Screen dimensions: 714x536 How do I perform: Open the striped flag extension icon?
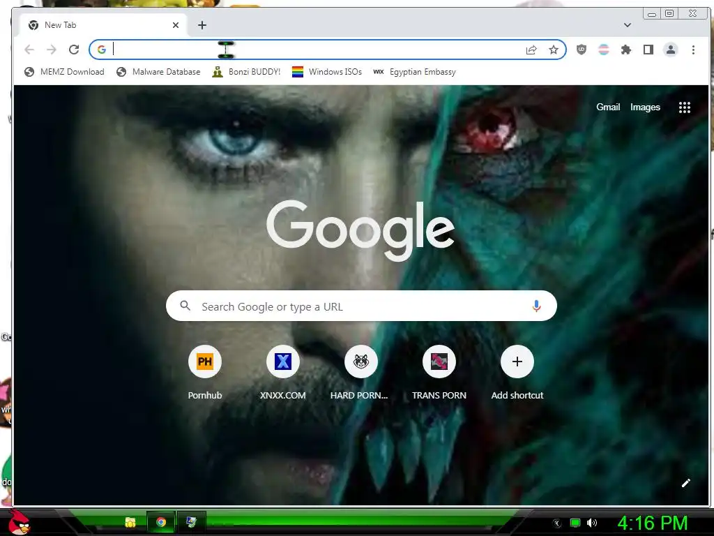[604, 50]
